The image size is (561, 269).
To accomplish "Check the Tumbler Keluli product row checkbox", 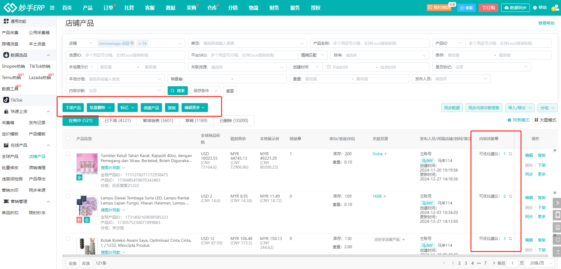I will point(68,154).
